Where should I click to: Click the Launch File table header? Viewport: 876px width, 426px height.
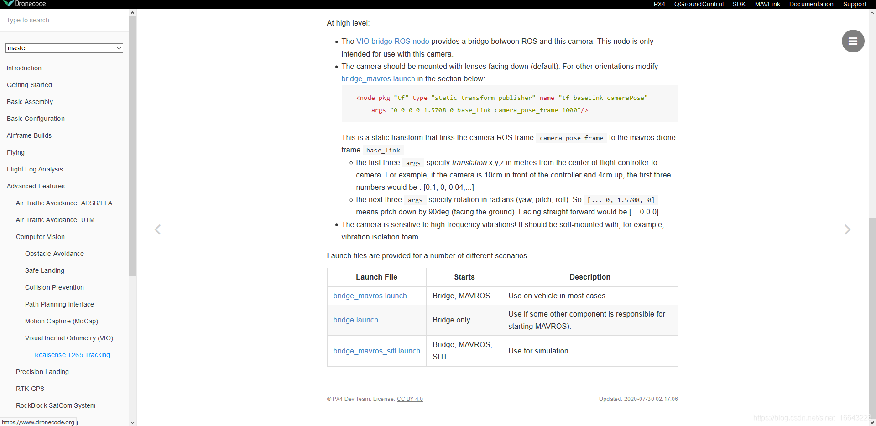tap(377, 277)
